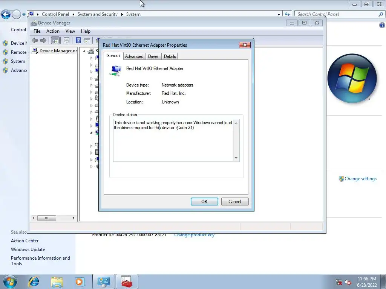Click the muted volume tray icon

pyautogui.click(x=348, y=282)
